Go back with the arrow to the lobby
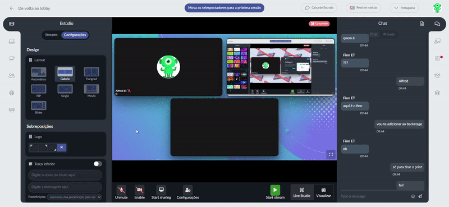449x207 pixels. (x=11, y=8)
